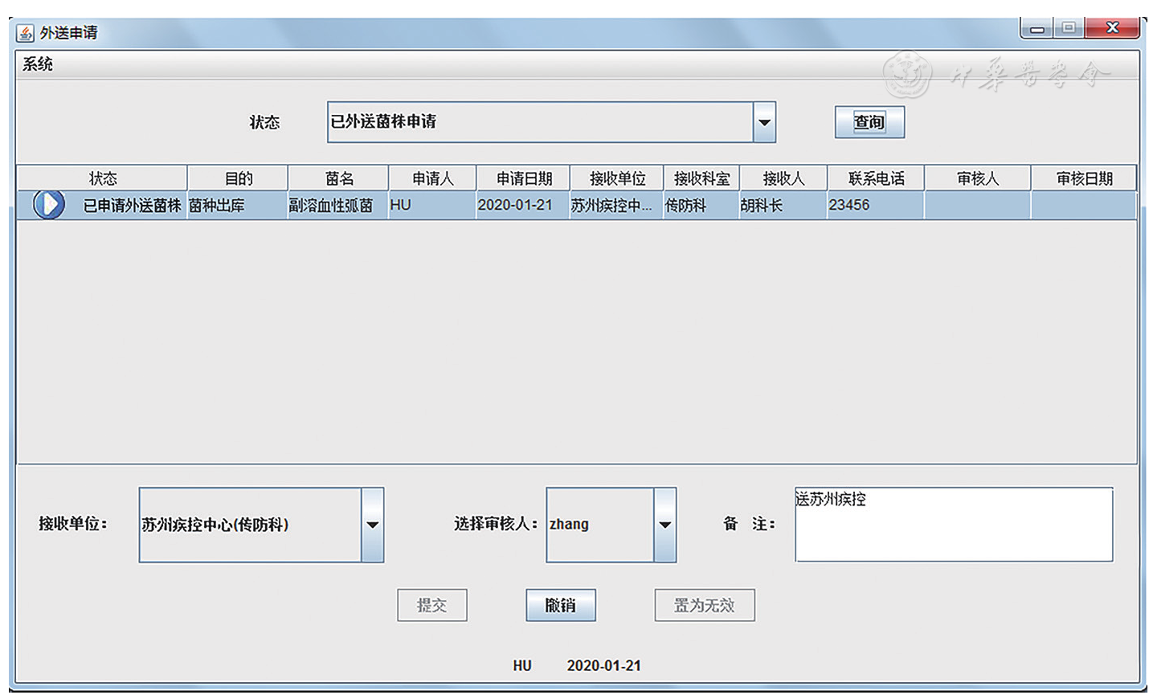Click the 菌名 column header
The width and height of the screenshot is (1157, 699).
pyautogui.click(x=338, y=178)
